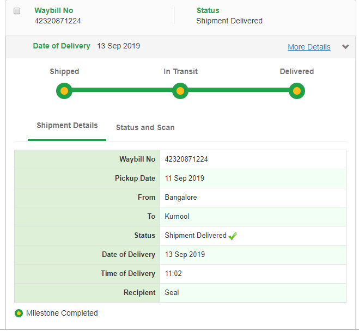
Task: Select the Shipment Details tab
Action: pos(67,126)
